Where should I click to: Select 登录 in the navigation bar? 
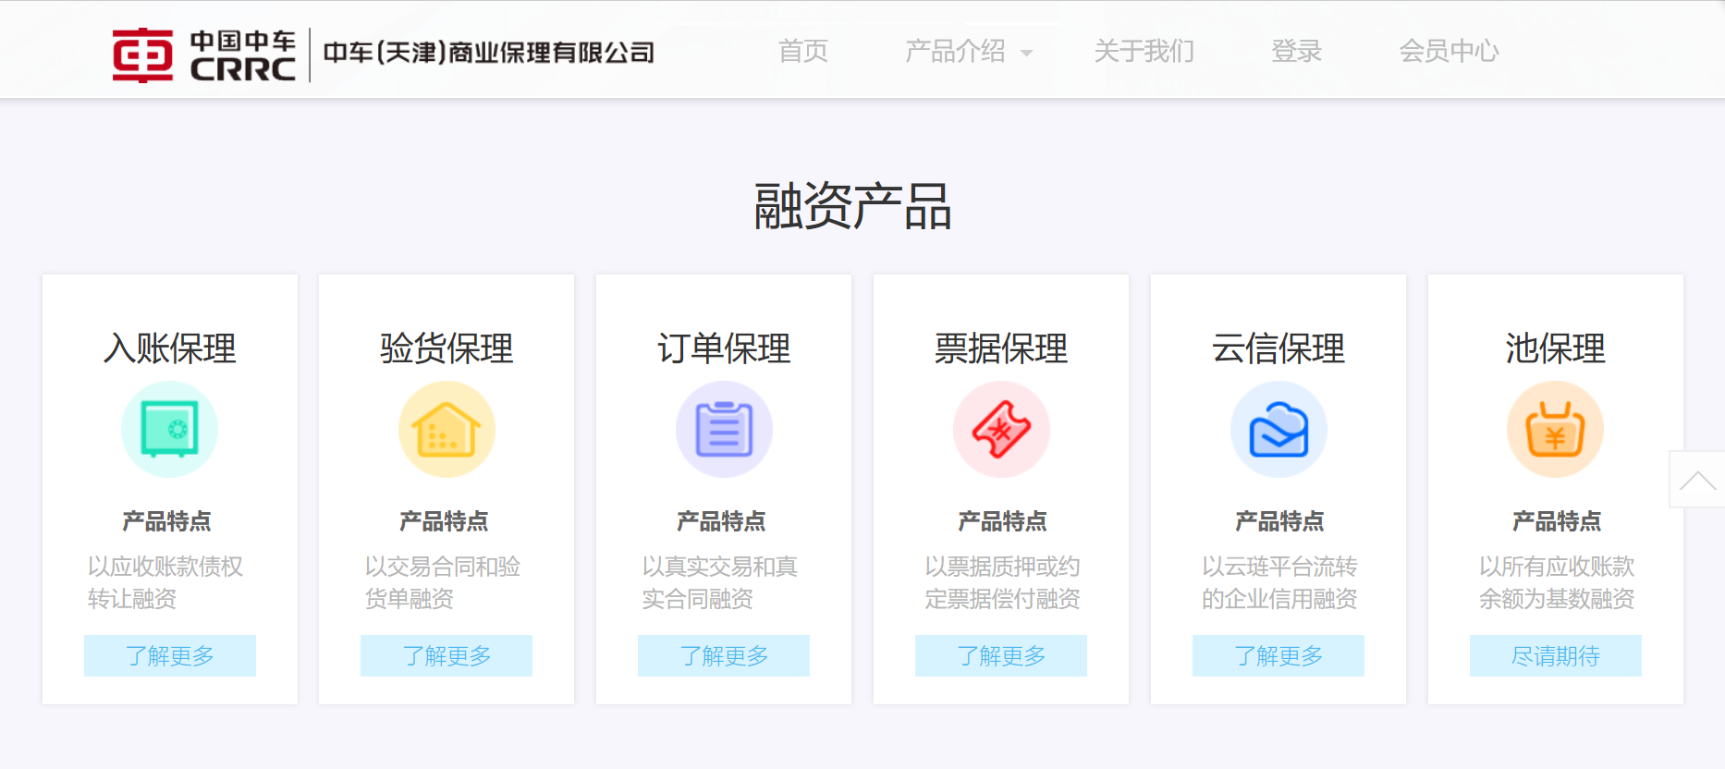(1297, 51)
